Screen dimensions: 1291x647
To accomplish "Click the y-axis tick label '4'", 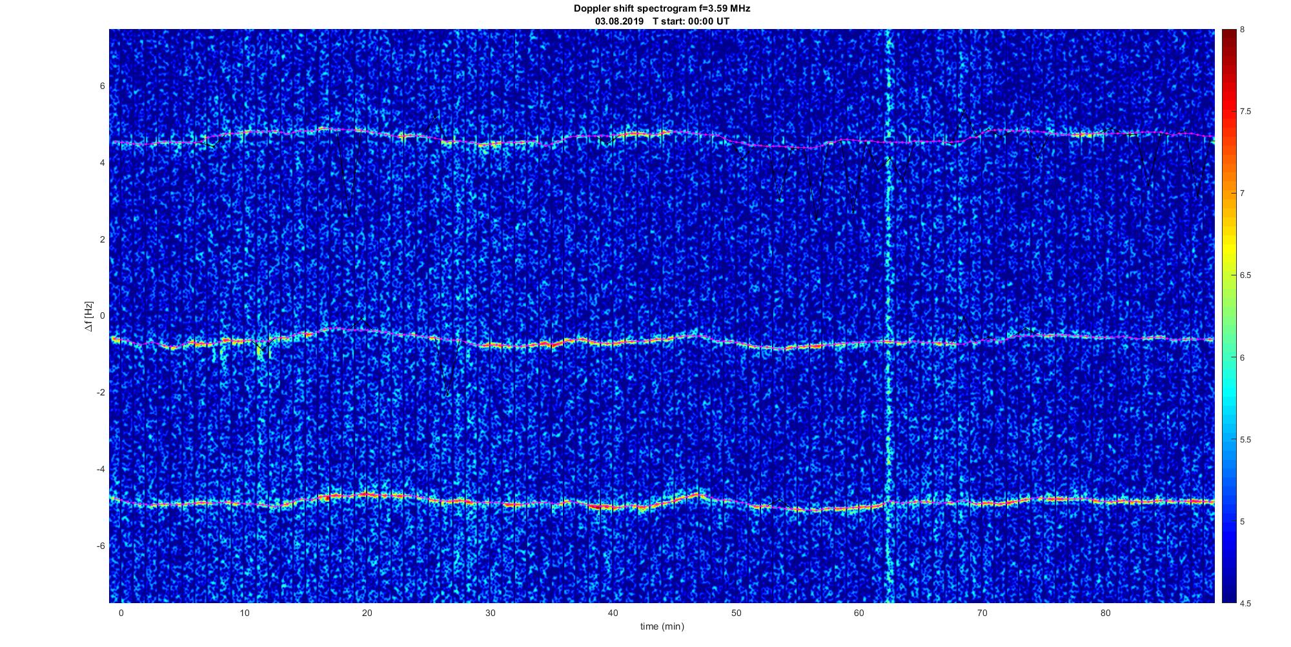I will pos(103,163).
